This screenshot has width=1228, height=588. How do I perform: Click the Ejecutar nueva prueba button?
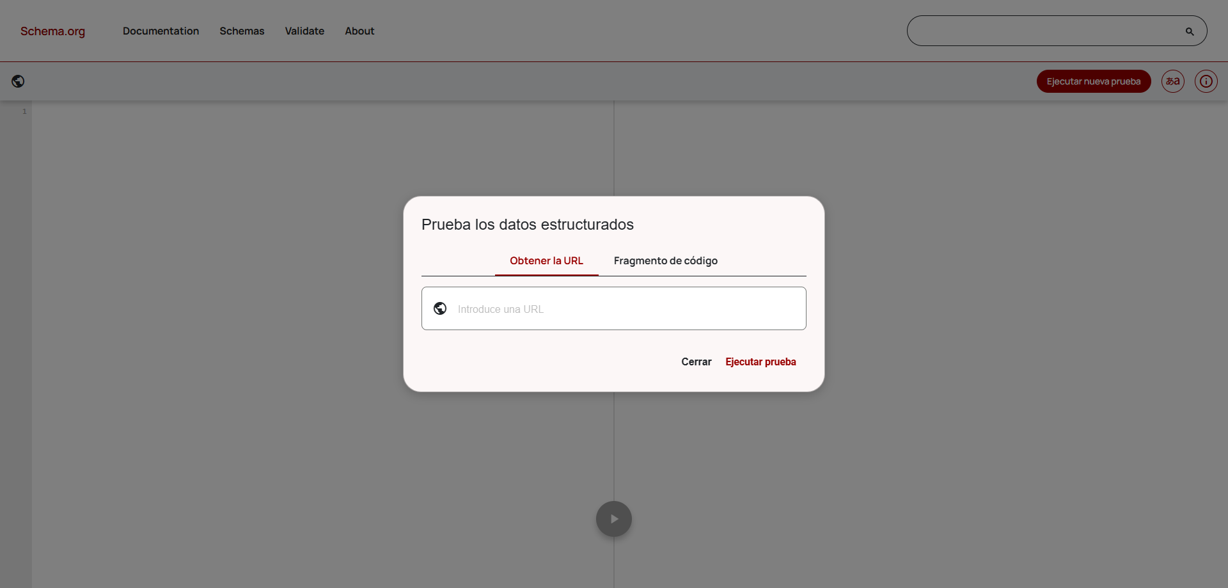click(x=1094, y=81)
